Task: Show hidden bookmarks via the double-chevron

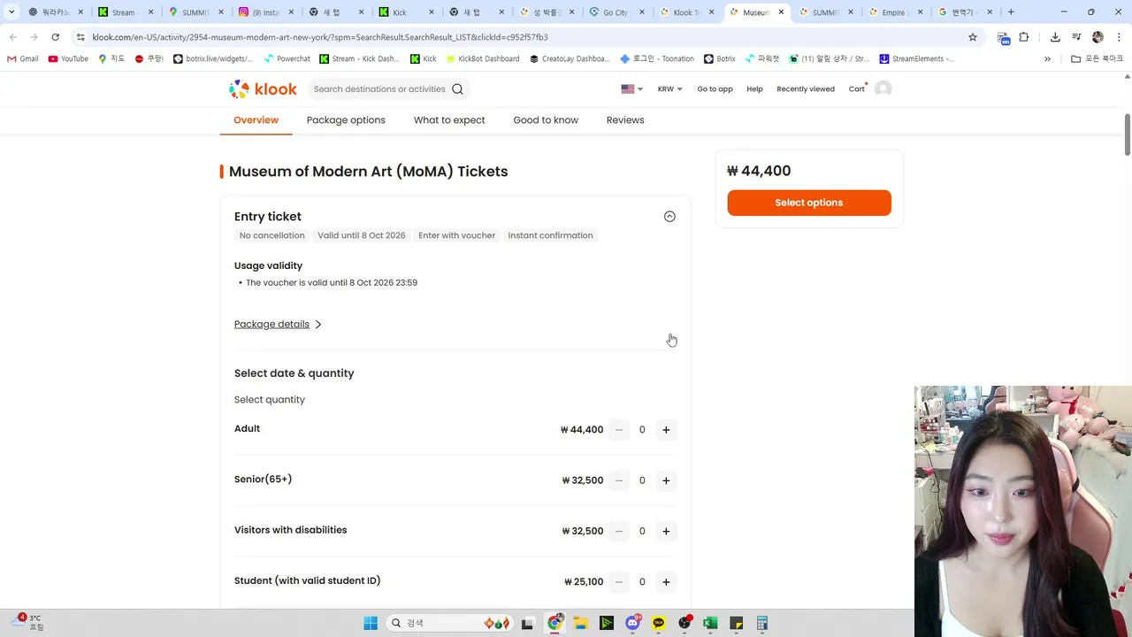Action: 1047,58
